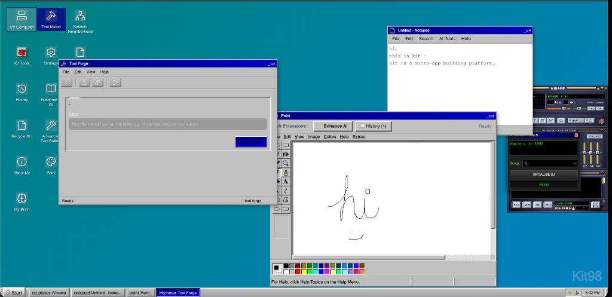Open AI Tools menu in Notepad
This screenshot has width=612, height=297.
pyautogui.click(x=447, y=39)
